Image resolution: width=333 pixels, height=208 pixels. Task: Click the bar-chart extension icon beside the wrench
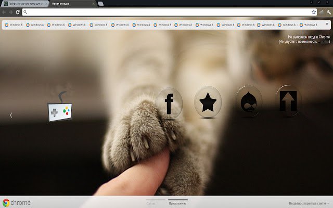(x=322, y=12)
